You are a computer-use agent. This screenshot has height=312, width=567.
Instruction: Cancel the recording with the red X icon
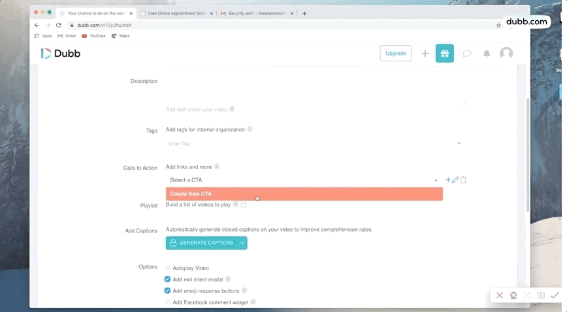coord(499,296)
